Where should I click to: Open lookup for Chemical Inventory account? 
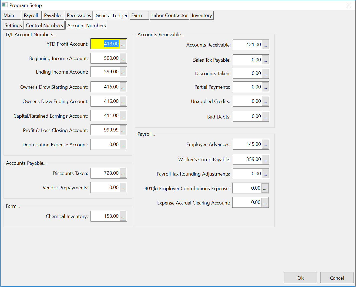tap(123, 216)
